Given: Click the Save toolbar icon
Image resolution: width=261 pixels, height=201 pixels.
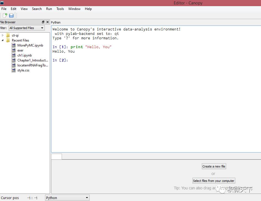Looking at the screenshot, I should [11, 16].
